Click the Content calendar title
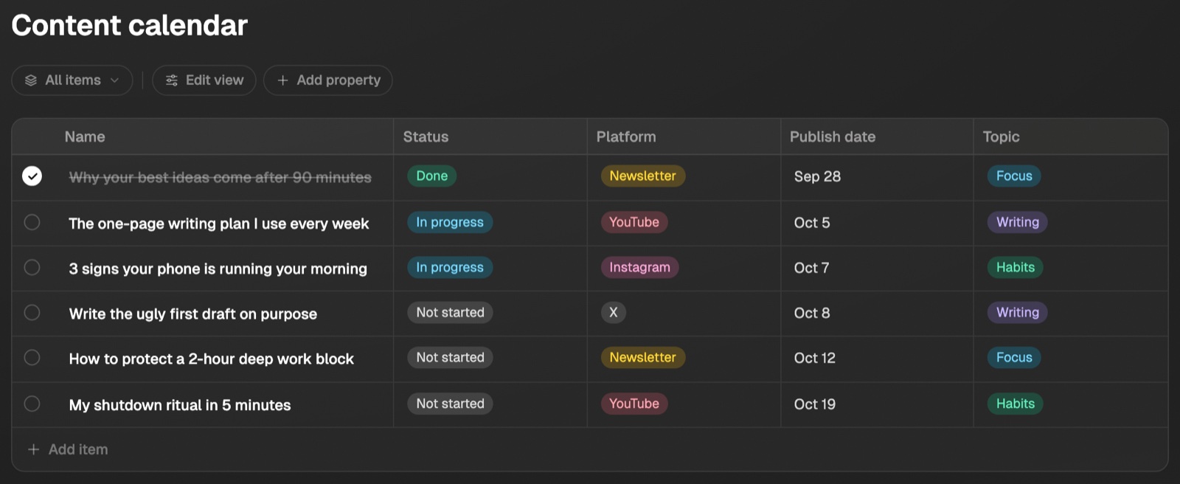1180x484 pixels. point(129,25)
